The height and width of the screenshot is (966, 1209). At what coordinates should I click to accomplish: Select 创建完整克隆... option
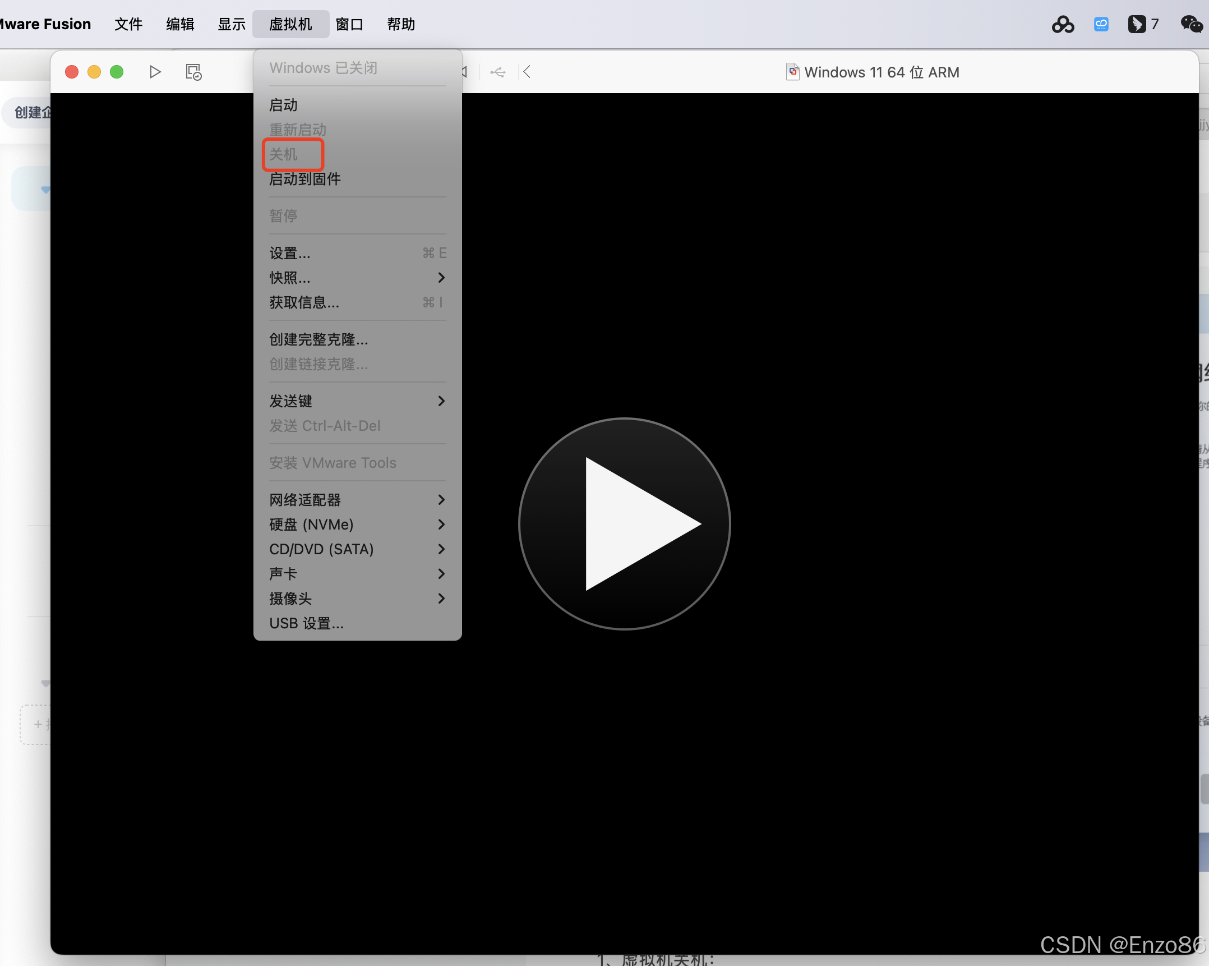tap(319, 339)
